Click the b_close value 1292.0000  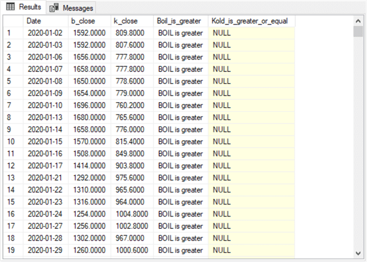click(89, 178)
